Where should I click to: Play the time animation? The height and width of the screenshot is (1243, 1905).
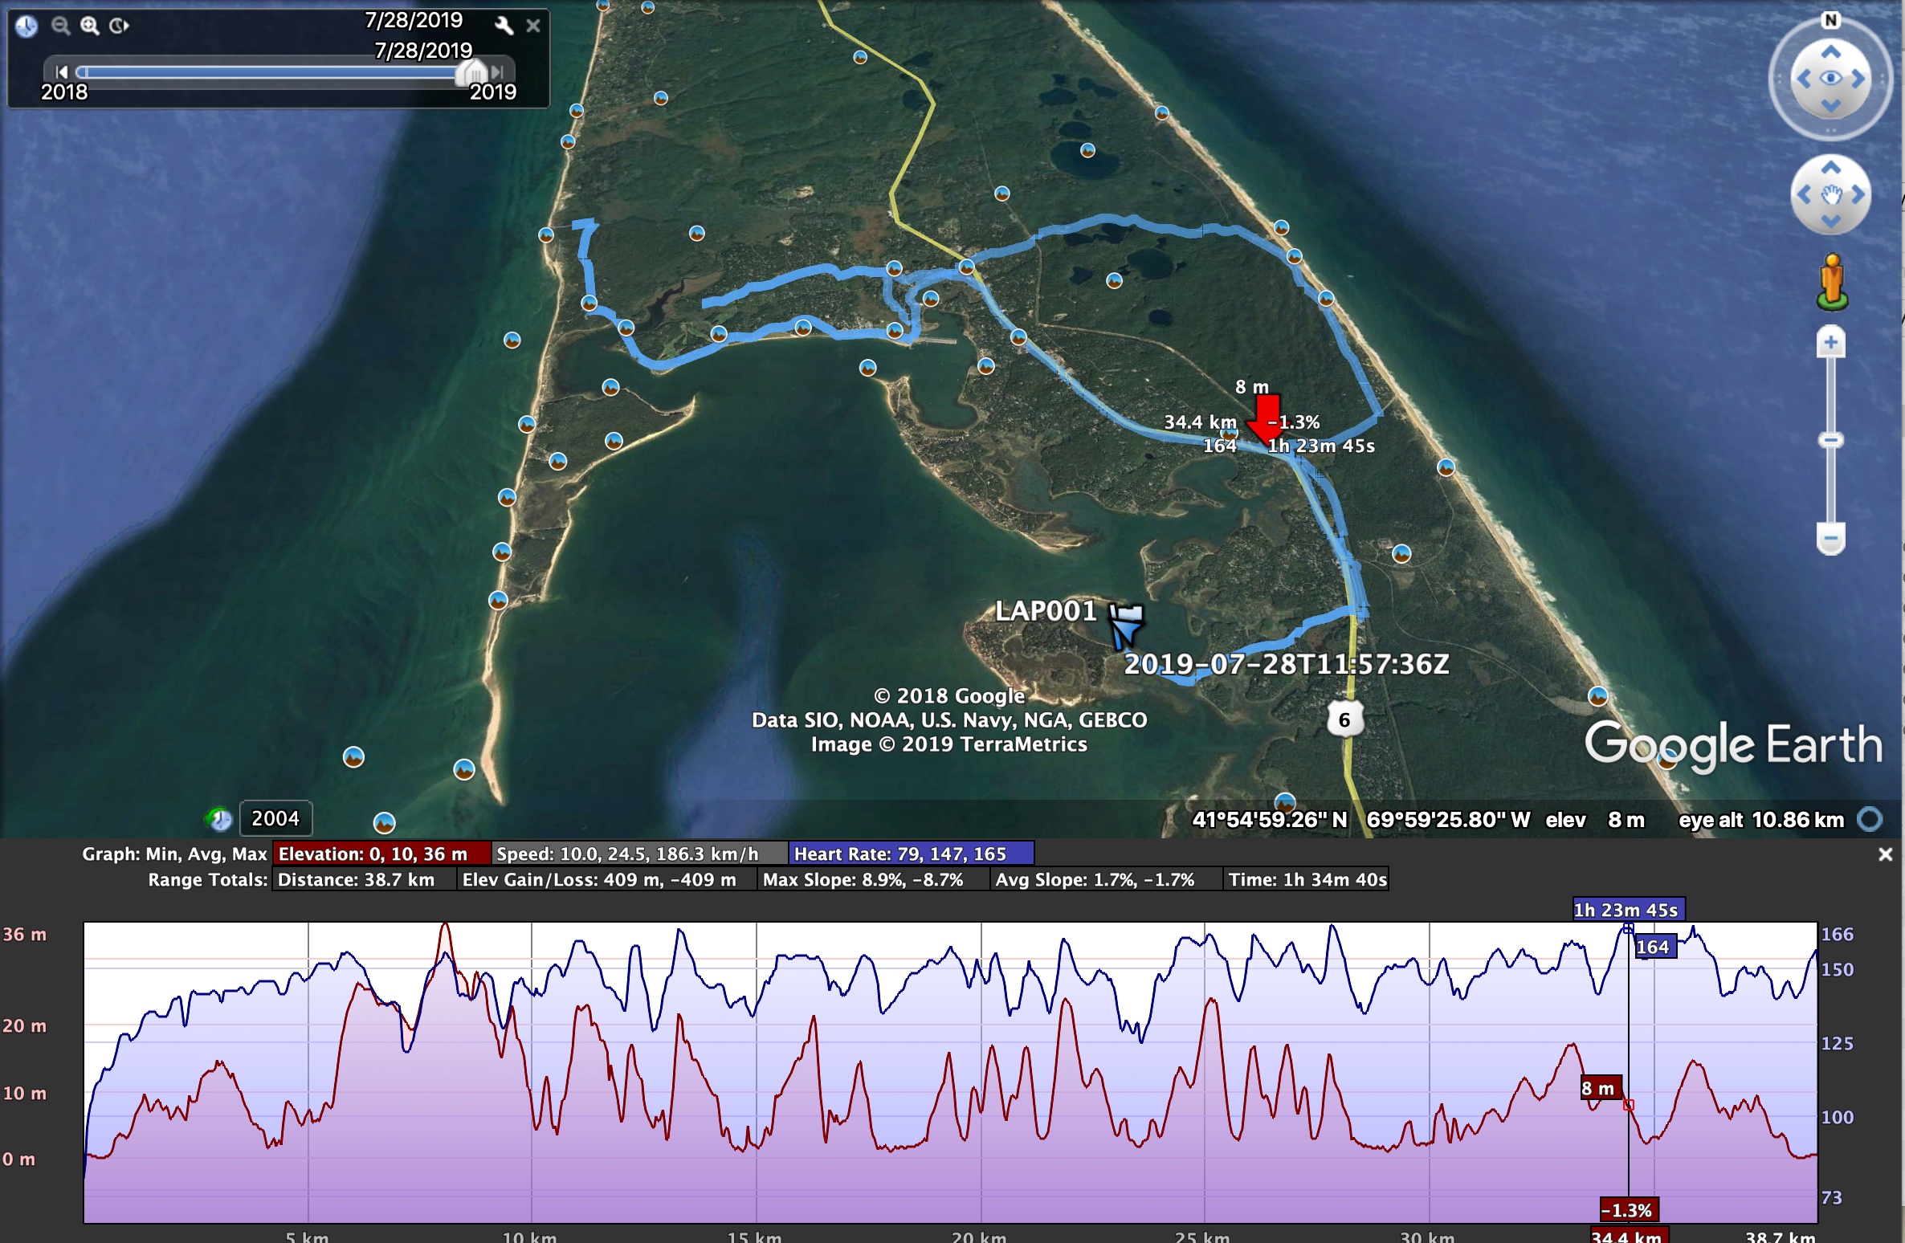pyautogui.click(x=119, y=26)
